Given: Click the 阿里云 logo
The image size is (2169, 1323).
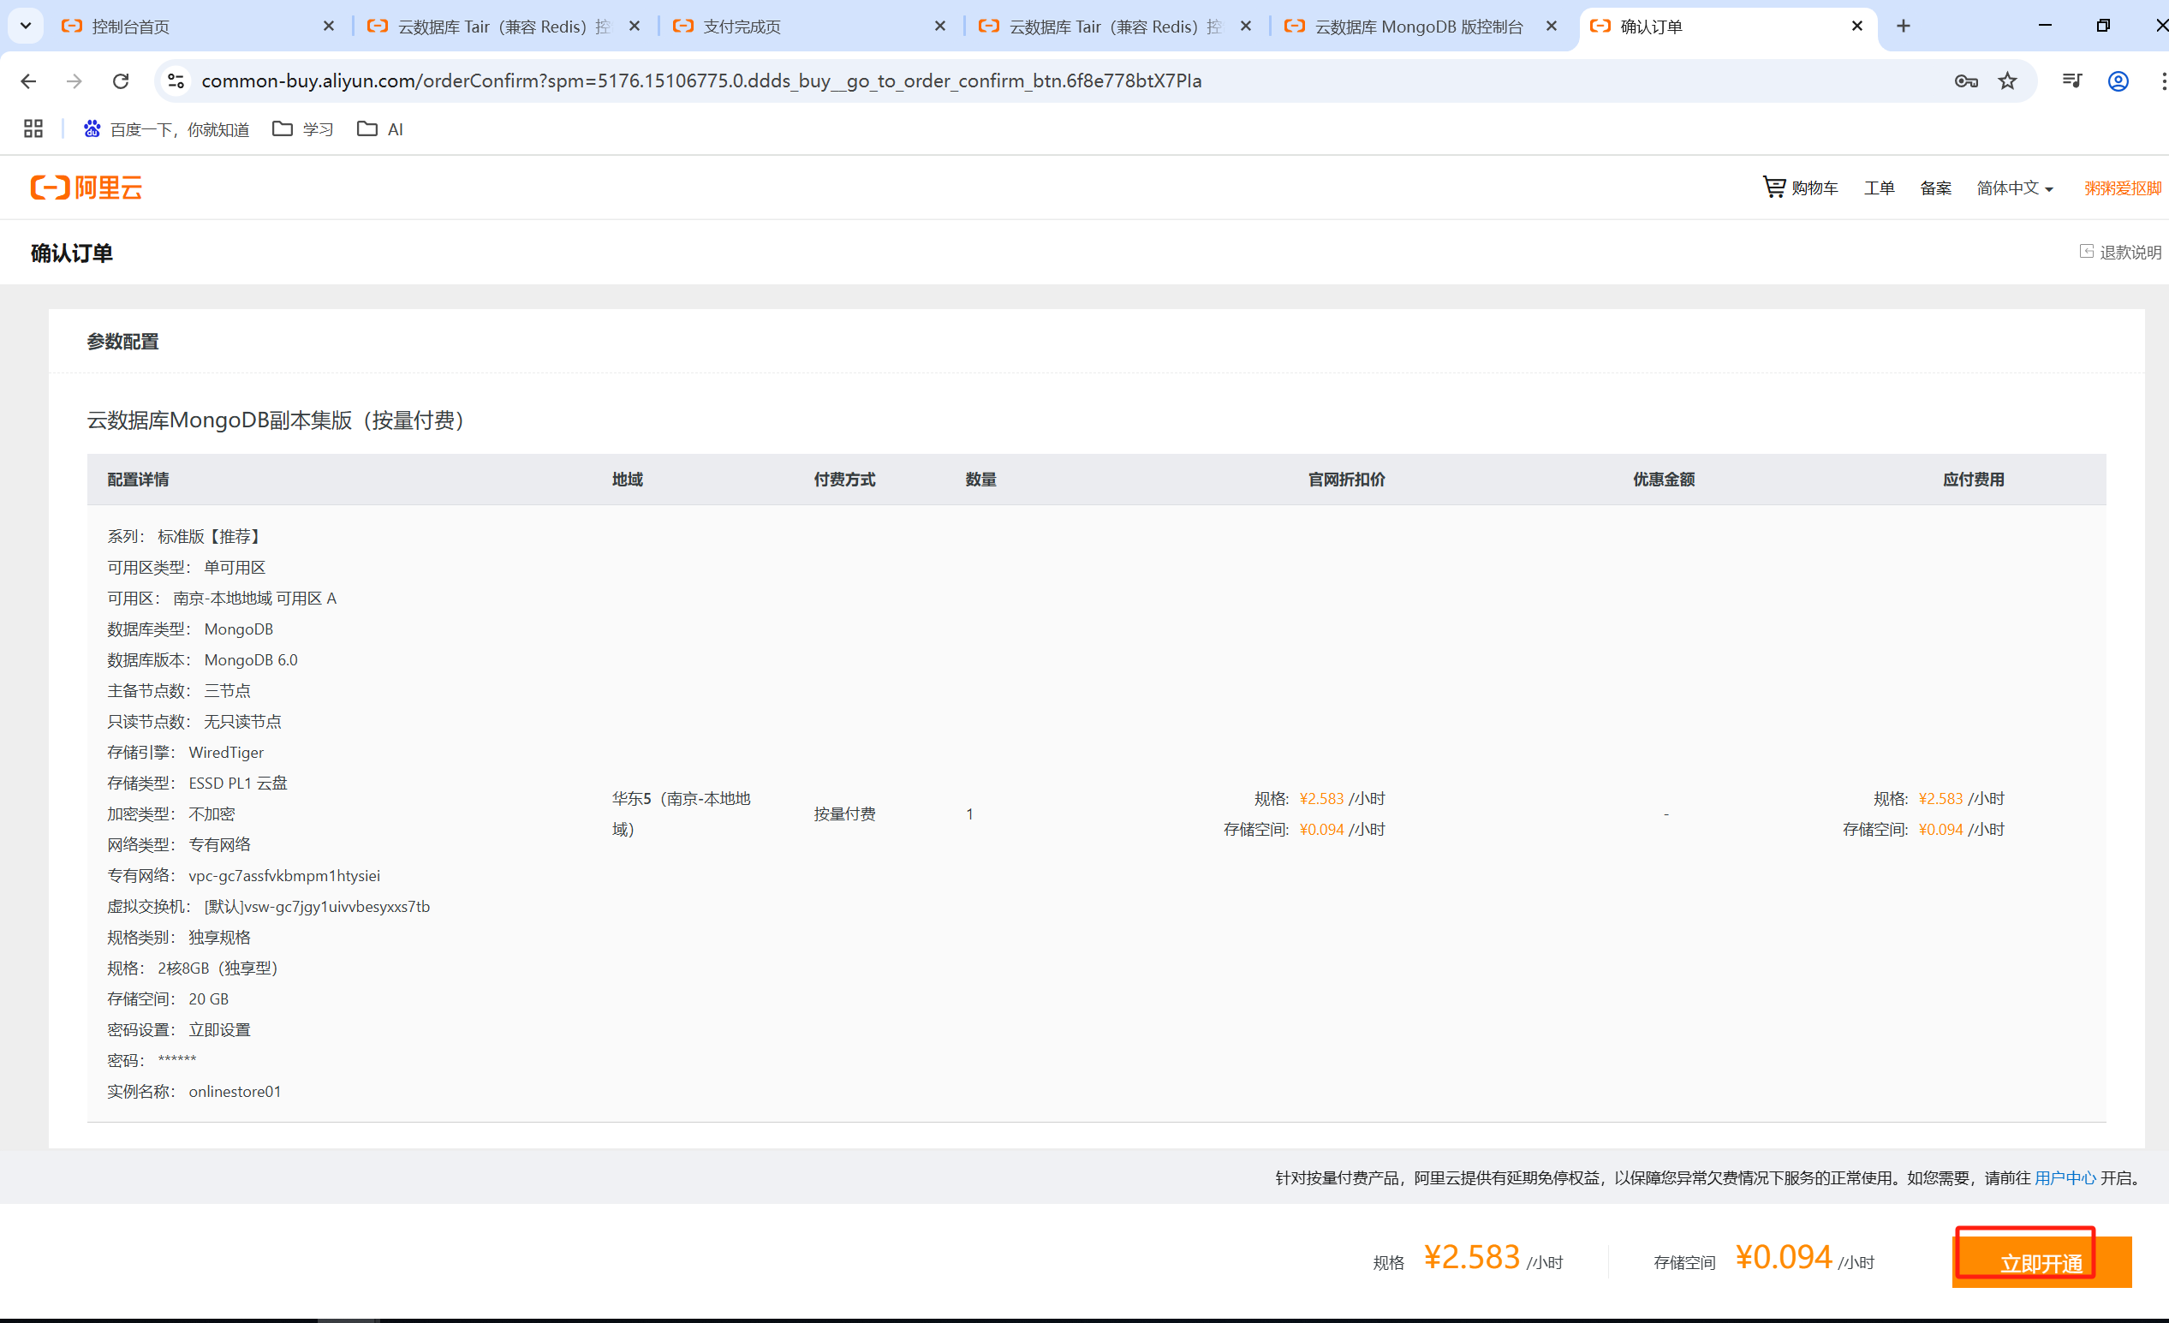Looking at the screenshot, I should click(86, 188).
